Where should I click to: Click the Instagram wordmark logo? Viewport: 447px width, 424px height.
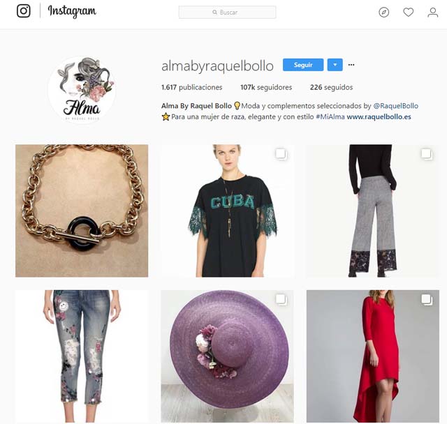[x=72, y=12]
